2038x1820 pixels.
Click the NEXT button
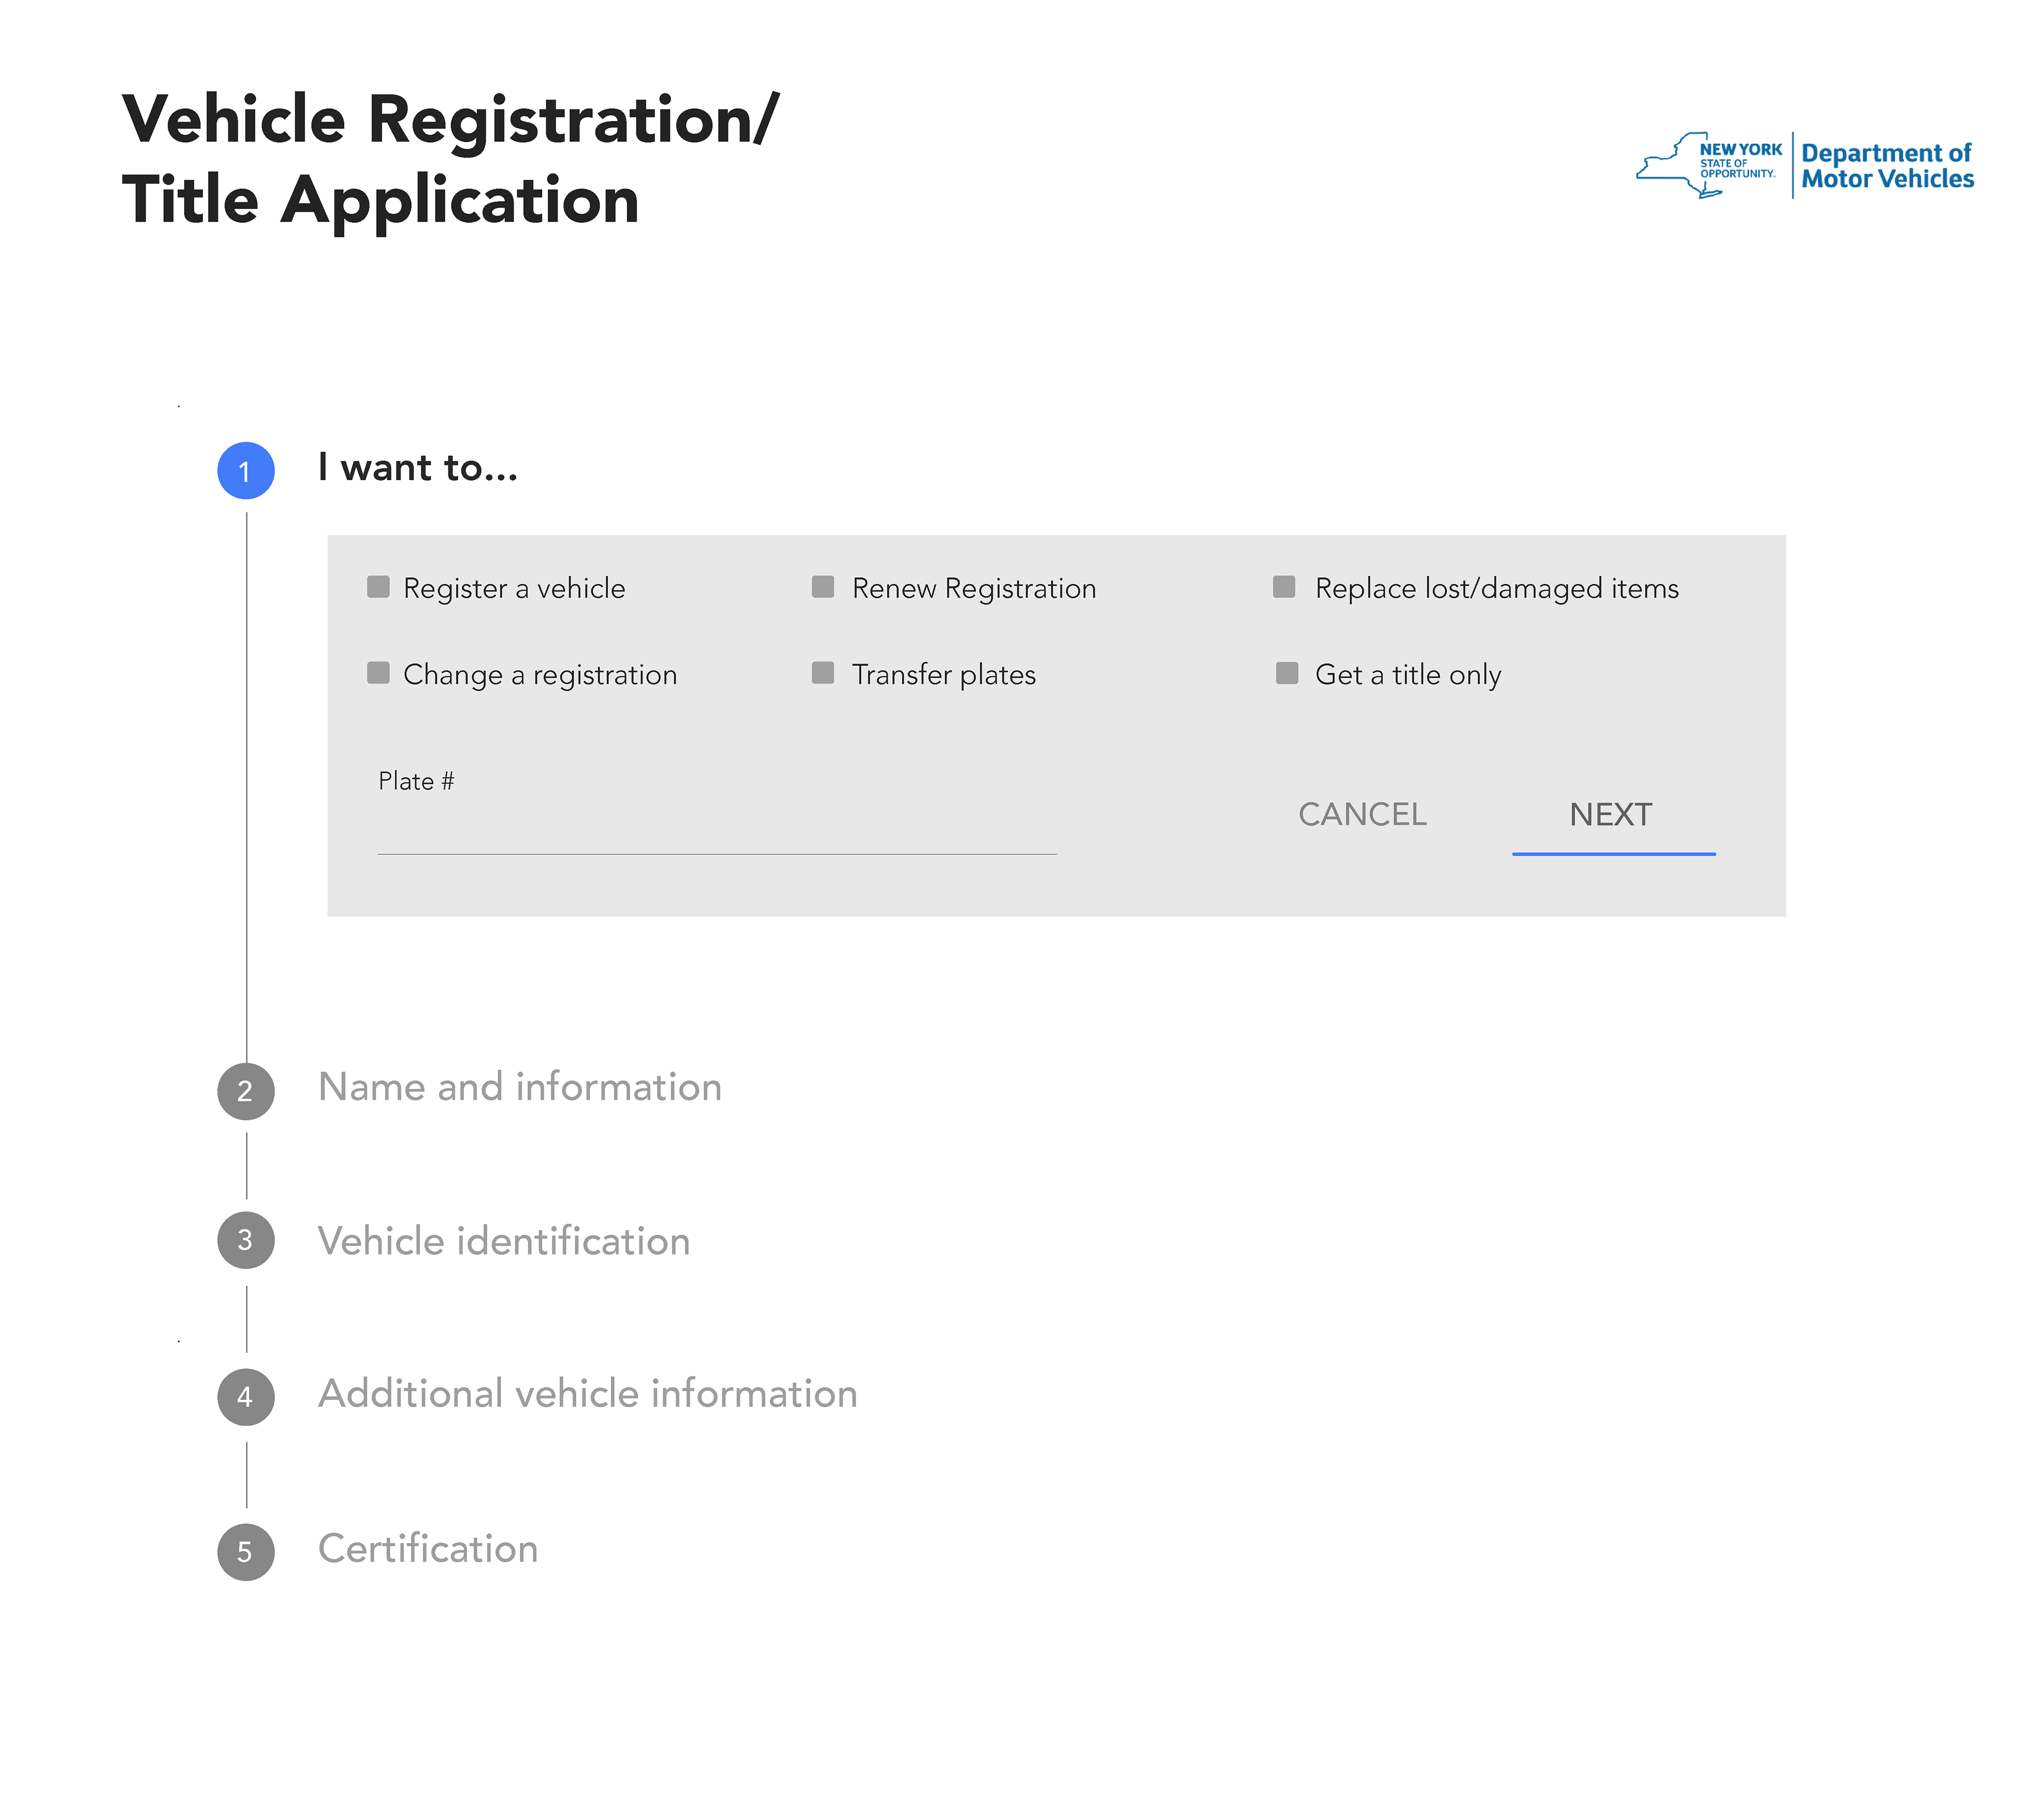pyautogui.click(x=1613, y=816)
